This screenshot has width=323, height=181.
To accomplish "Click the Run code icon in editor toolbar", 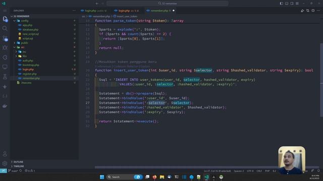I will tap(302, 11).
